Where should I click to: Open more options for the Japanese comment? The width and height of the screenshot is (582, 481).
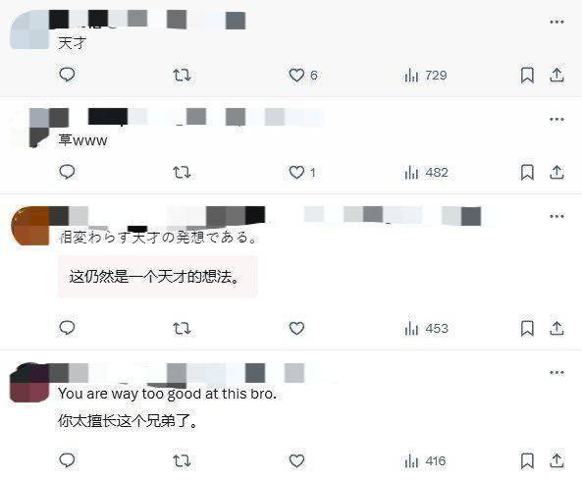(x=556, y=216)
